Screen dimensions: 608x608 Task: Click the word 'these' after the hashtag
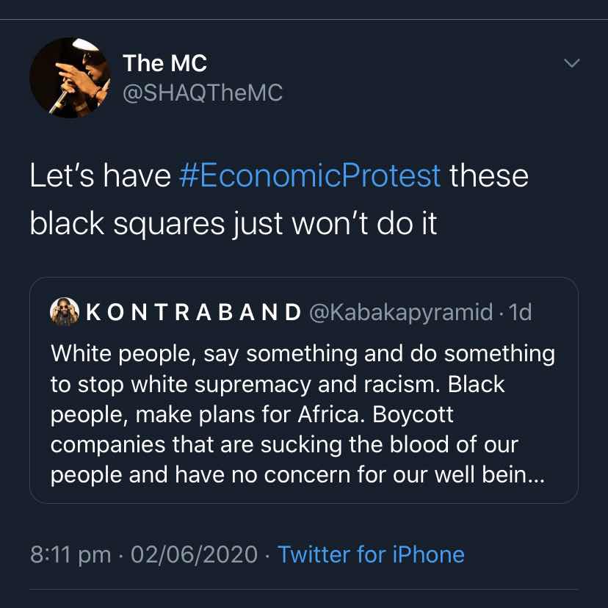[489, 175]
